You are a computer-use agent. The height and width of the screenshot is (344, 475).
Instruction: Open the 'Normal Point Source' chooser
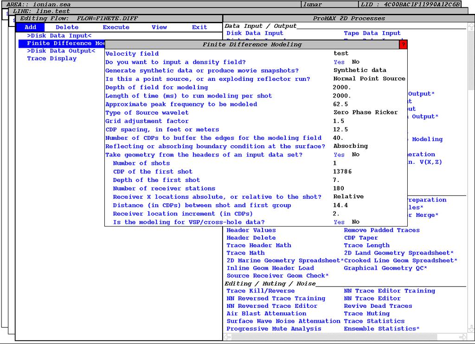click(369, 78)
